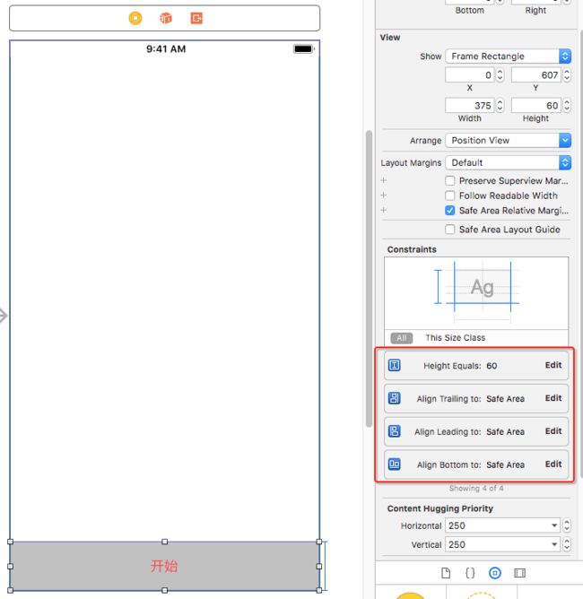Click the X position stepper

coord(500,75)
